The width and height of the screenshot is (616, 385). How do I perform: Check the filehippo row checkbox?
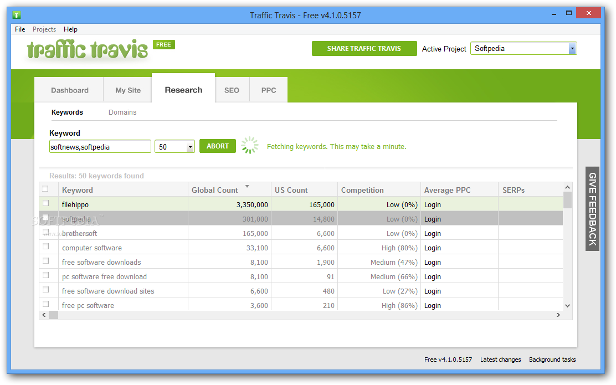point(45,203)
